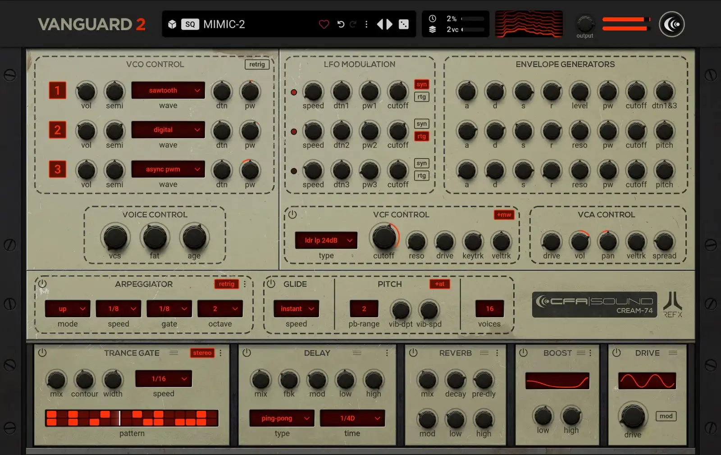Open the arpeggiator mode dropdown
This screenshot has height=455, width=721.
point(68,309)
